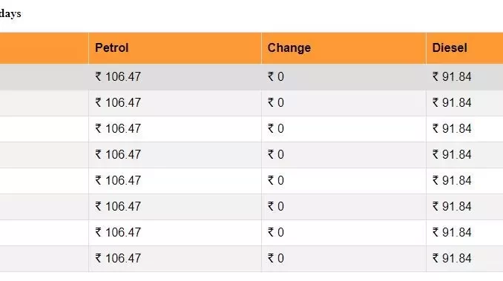Viewport: 503px width, 281px height.
Task: Select diesel price in the seventh data row
Action: click(x=452, y=233)
